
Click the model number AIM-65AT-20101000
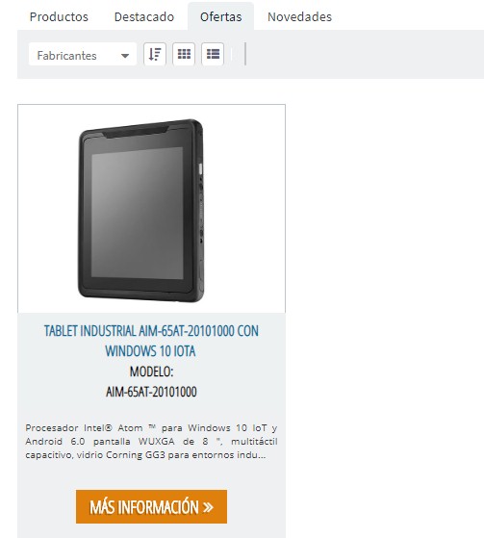[x=151, y=392]
